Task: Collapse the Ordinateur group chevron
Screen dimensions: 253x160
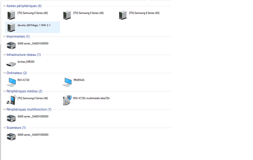Action: (x=4, y=73)
